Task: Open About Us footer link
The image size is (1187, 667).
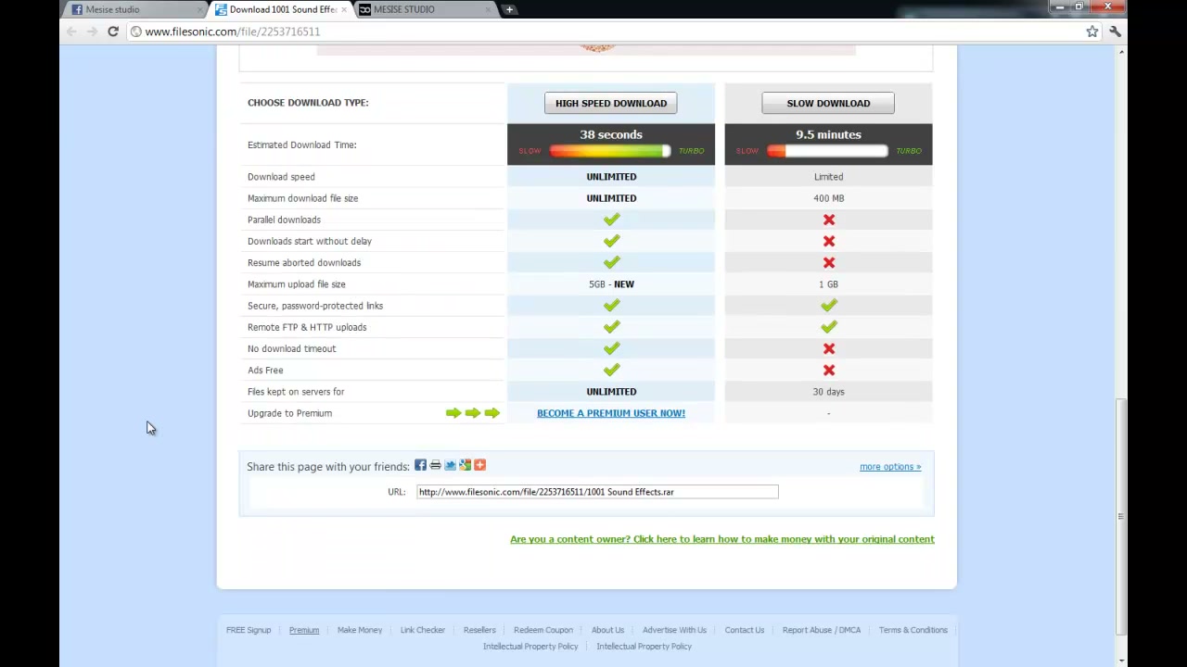Action: tap(608, 630)
